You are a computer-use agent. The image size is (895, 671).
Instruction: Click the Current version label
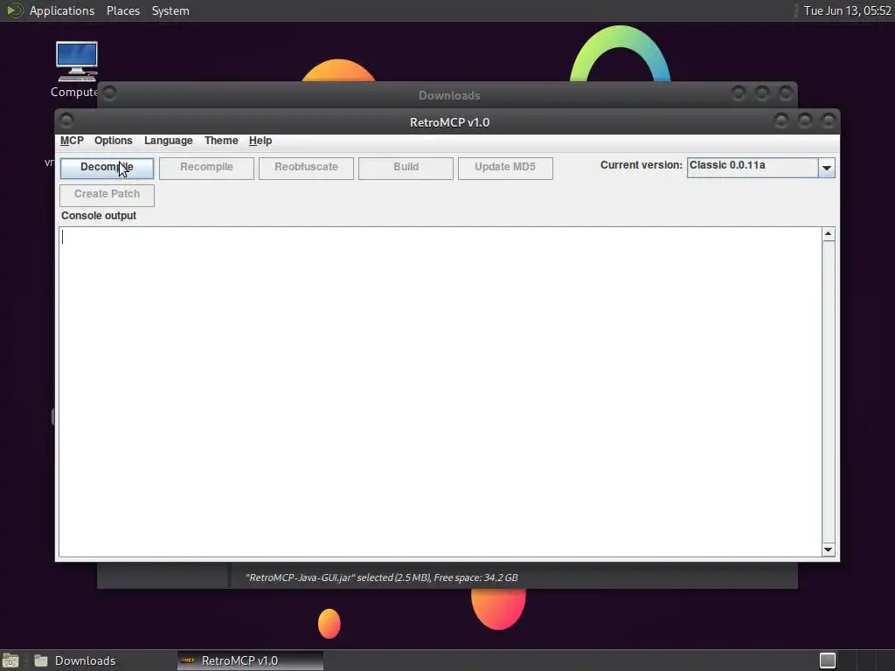coord(641,165)
